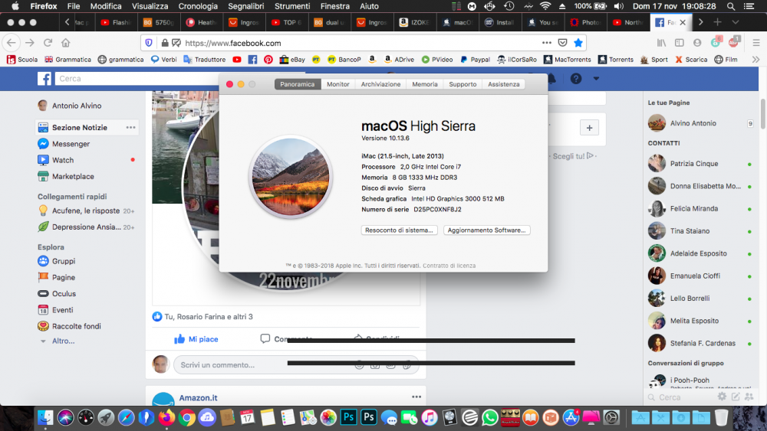The image size is (767, 431).
Task: Open Traduttore bookmark
Action: pos(205,60)
